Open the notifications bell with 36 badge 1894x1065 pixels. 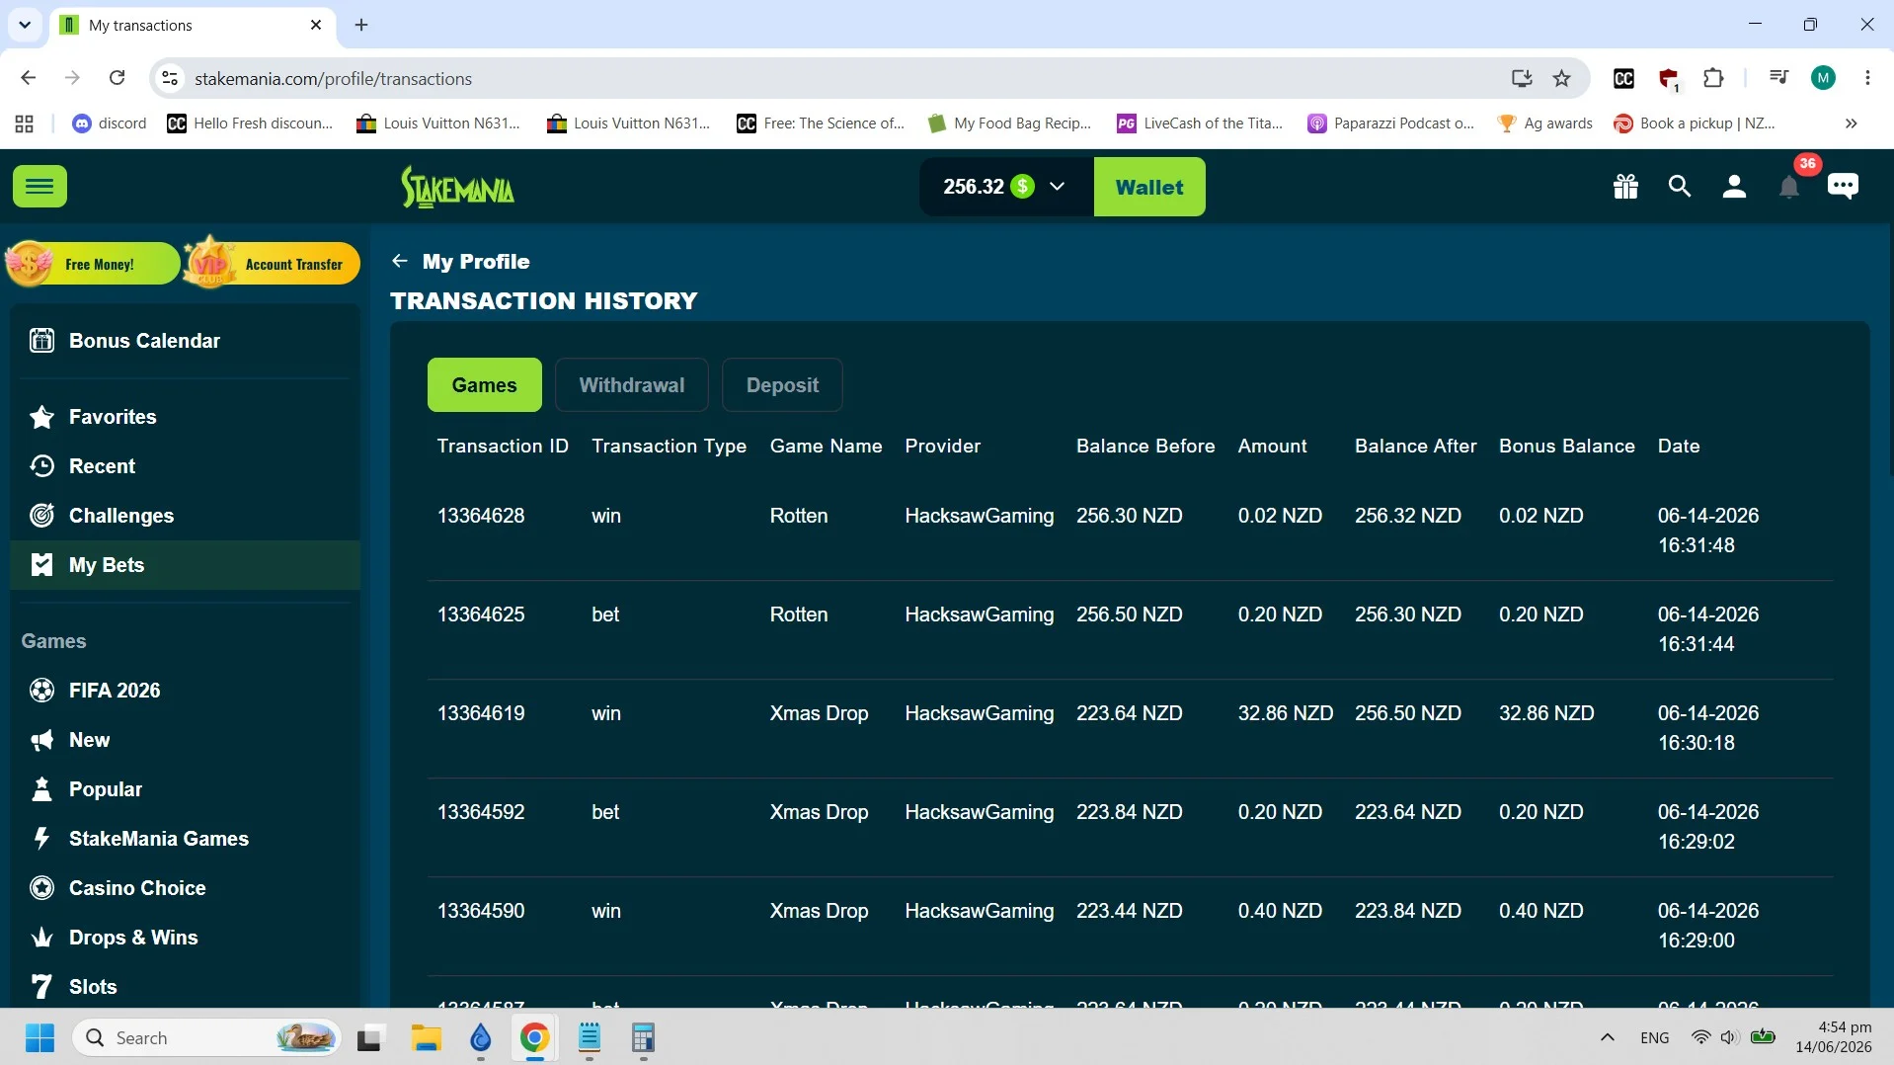point(1789,186)
